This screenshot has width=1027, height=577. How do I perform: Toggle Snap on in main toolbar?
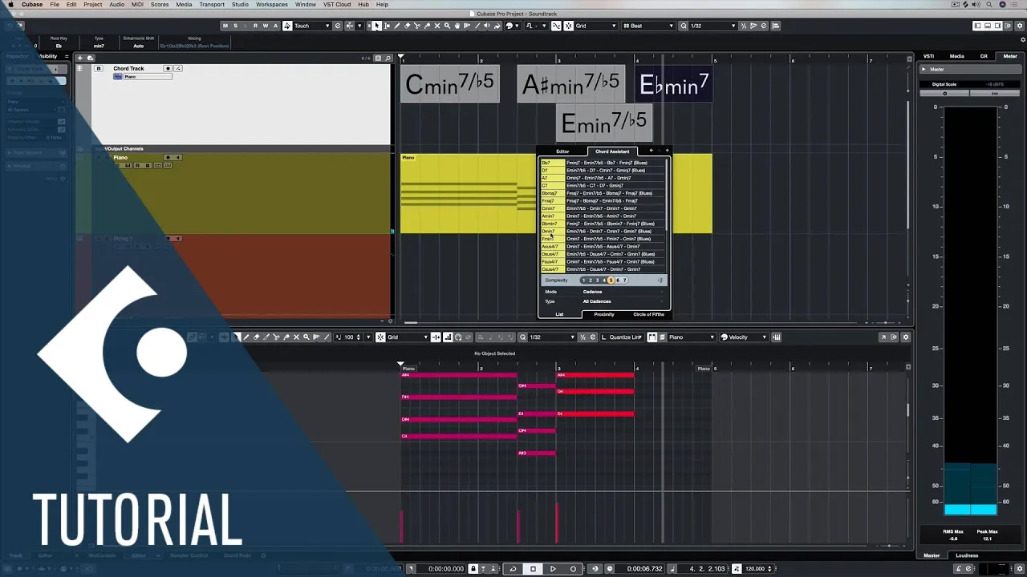[569, 26]
